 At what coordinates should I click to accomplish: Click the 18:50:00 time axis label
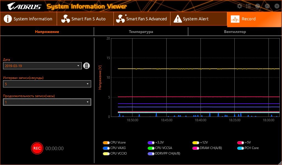click(132, 120)
